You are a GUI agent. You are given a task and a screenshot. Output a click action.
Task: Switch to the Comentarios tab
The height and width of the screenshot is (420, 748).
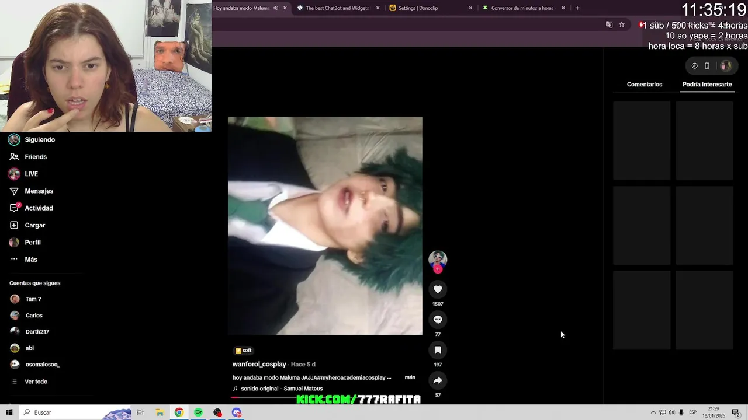(x=645, y=85)
